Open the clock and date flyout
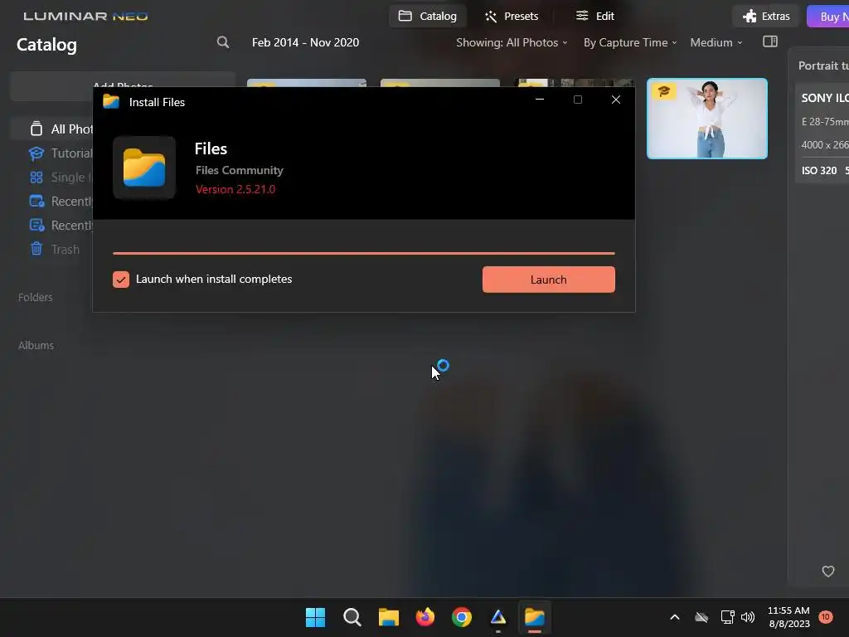Viewport: 849px width, 637px height. pyautogui.click(x=789, y=617)
